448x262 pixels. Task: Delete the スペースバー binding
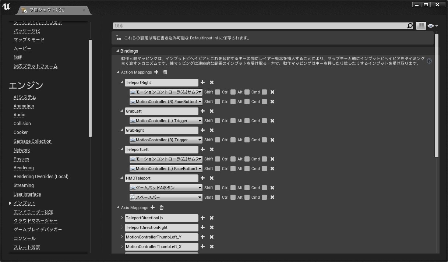coord(272,197)
